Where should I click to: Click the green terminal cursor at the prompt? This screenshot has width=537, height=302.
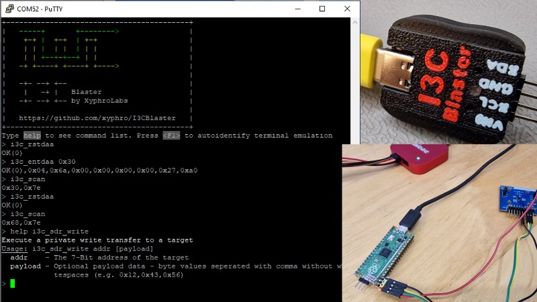(12, 284)
